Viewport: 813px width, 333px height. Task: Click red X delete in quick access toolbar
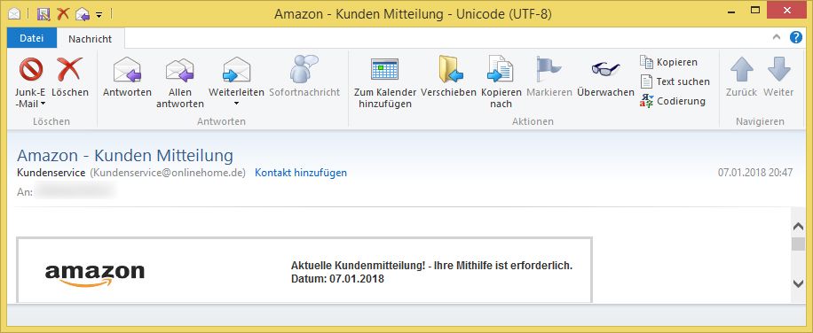coord(63,14)
